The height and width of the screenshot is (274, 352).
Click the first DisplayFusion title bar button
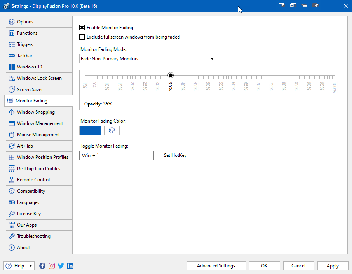click(x=282, y=5)
